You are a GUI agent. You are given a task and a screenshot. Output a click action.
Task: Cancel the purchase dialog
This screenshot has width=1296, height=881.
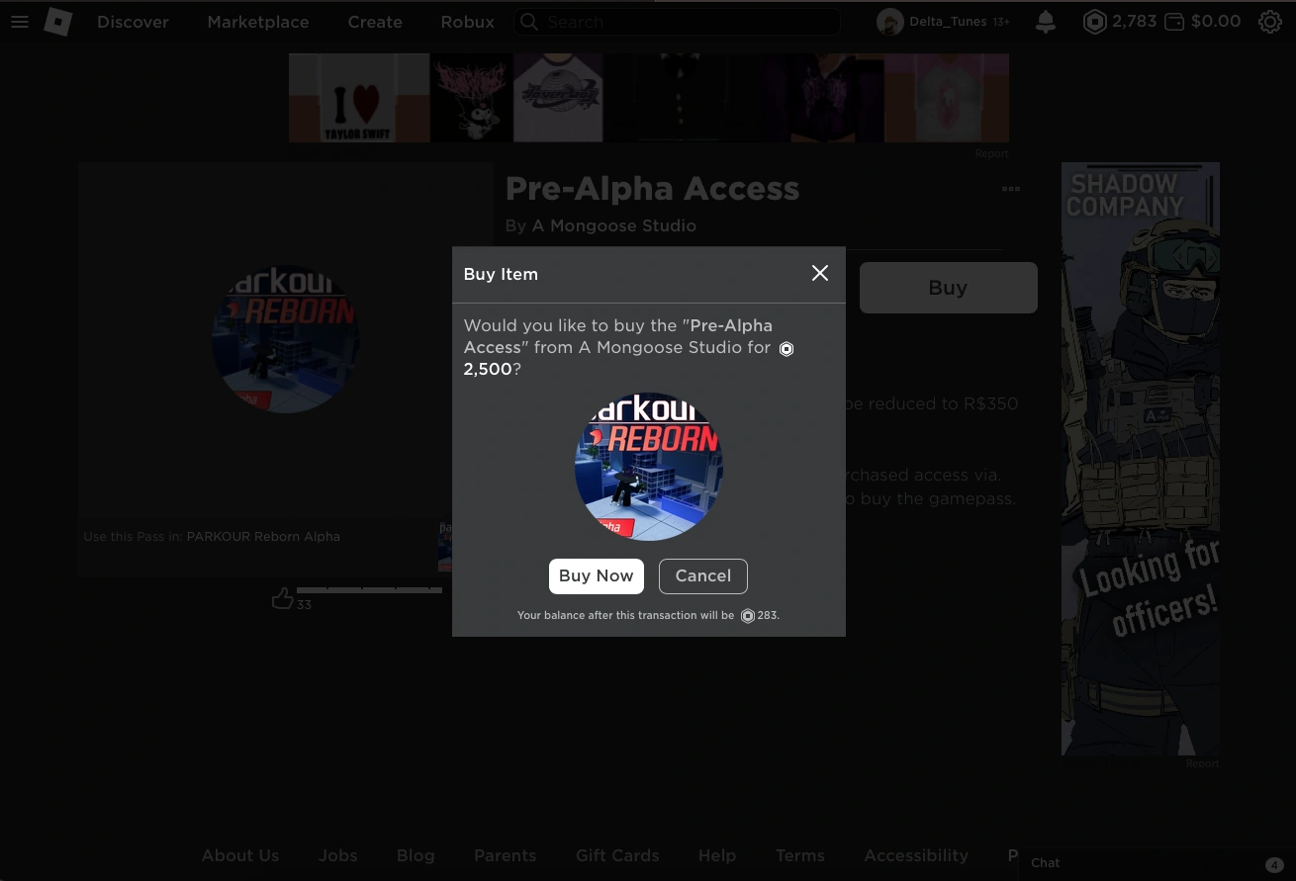[x=703, y=576]
